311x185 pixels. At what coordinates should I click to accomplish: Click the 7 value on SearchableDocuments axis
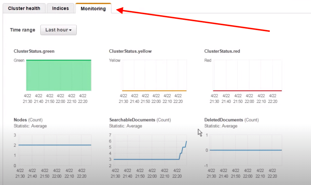110,135
